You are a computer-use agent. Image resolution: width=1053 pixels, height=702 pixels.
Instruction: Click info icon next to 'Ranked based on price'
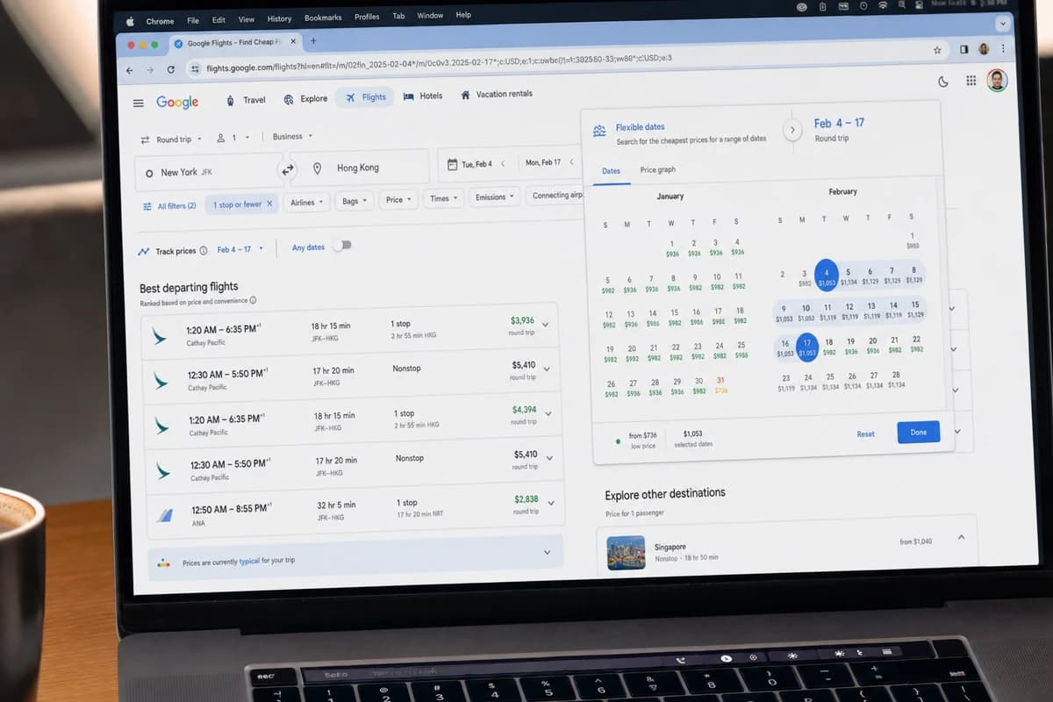[253, 300]
